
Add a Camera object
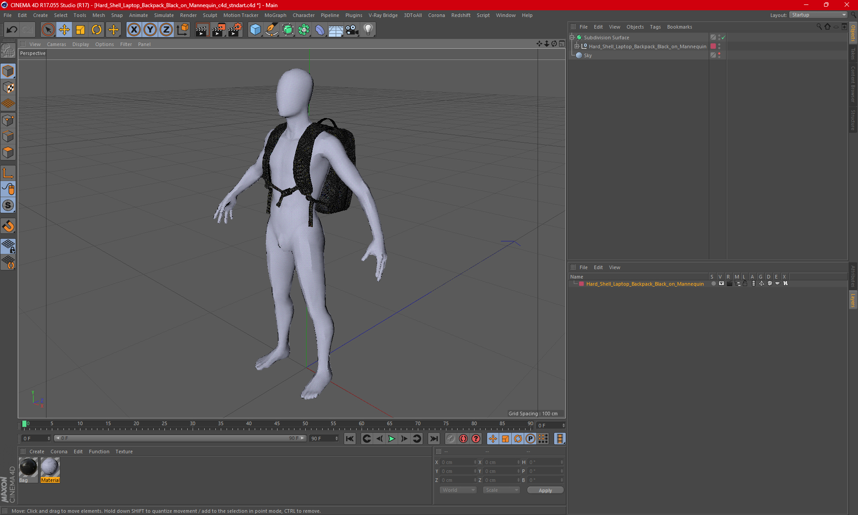[x=352, y=30]
